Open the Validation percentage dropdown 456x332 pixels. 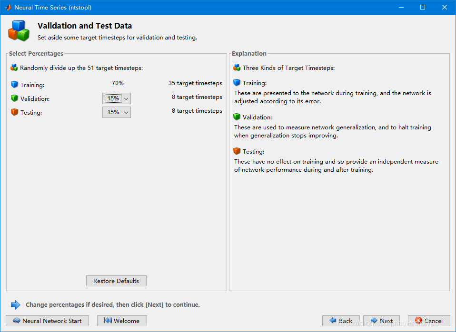pos(117,98)
